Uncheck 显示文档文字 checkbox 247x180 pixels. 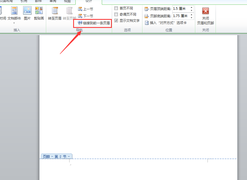click(116, 21)
